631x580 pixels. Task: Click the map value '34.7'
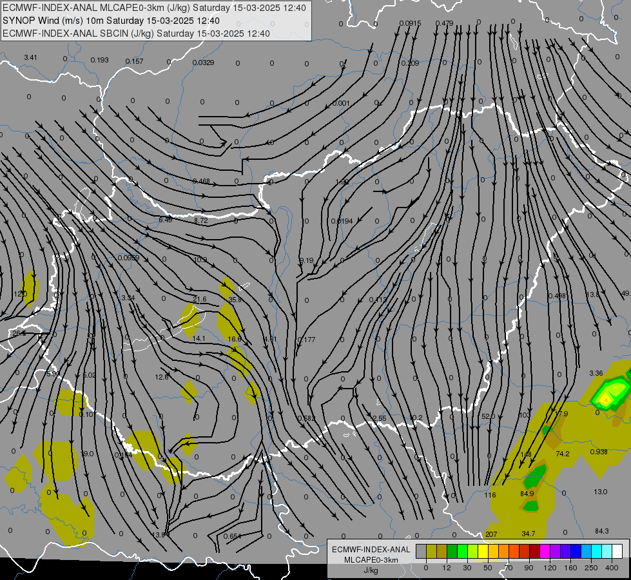[x=529, y=534]
